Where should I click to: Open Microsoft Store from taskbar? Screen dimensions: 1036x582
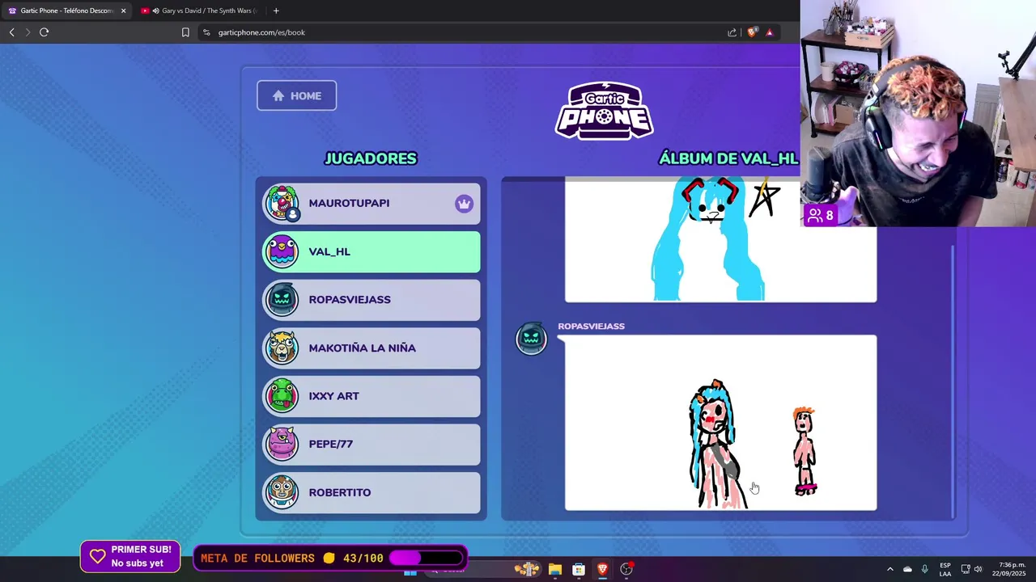pos(579,569)
